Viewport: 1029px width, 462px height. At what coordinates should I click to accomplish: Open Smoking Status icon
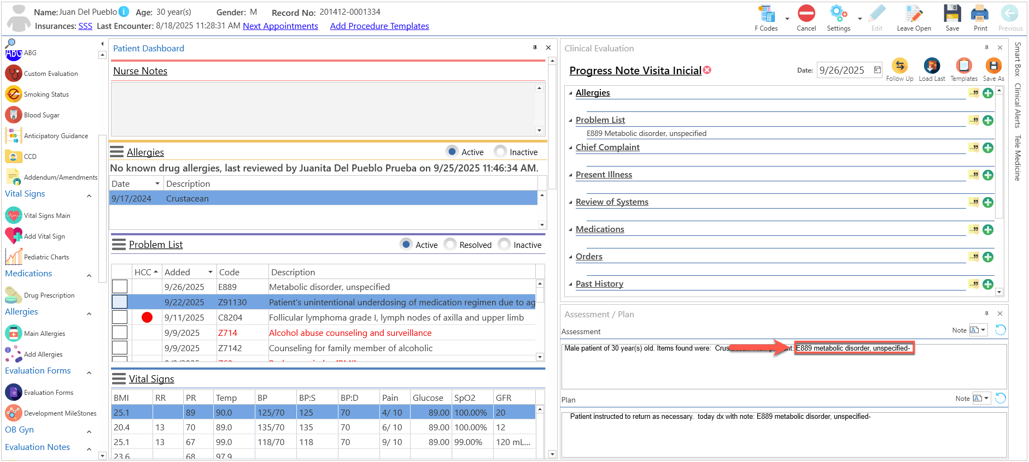tap(13, 94)
